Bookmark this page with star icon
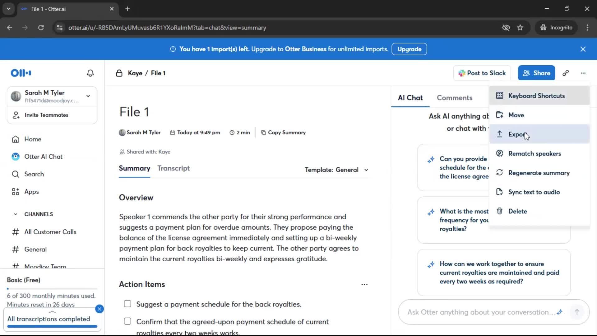Image resolution: width=597 pixels, height=336 pixels. tap(520, 28)
